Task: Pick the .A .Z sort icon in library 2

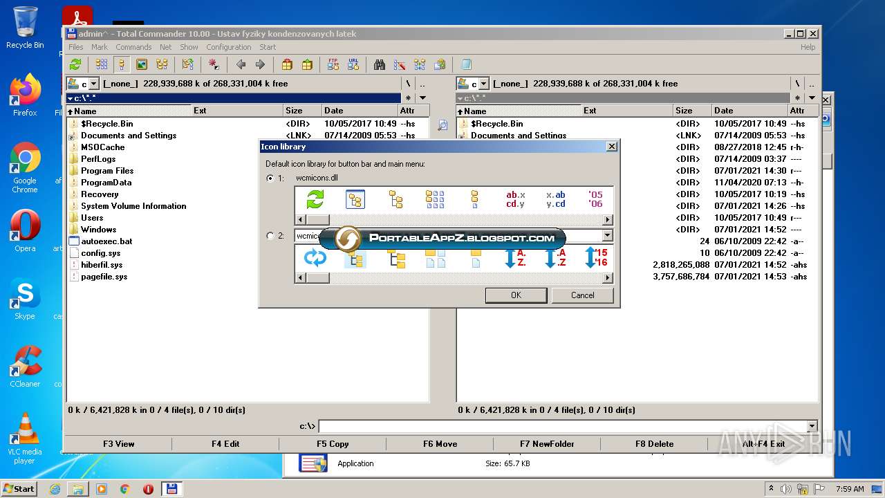Action: coord(556,258)
